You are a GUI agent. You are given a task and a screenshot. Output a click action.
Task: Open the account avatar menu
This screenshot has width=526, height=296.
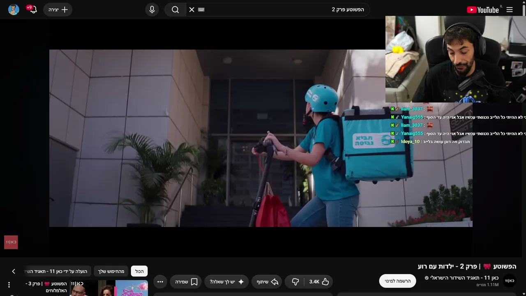coord(14,9)
